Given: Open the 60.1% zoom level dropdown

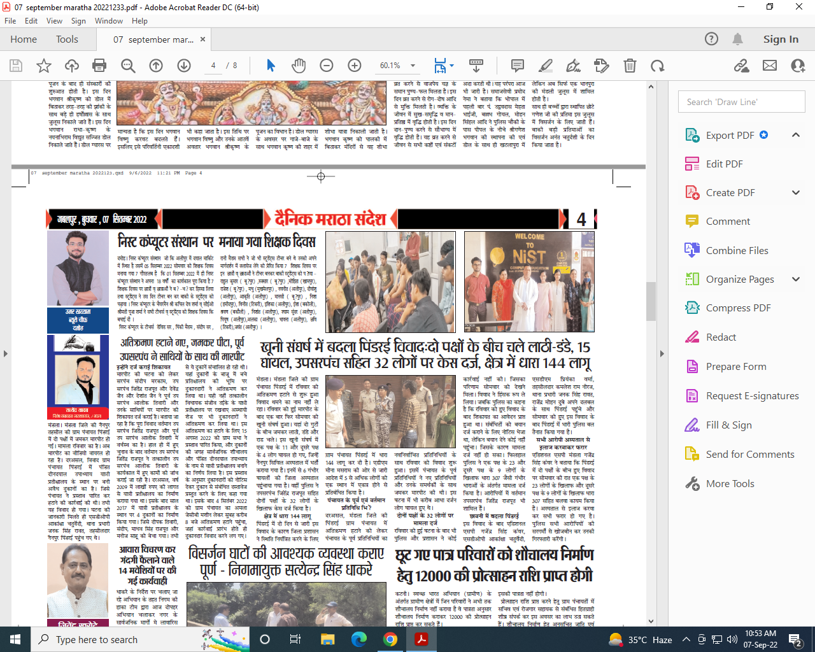Looking at the screenshot, I should pos(413,66).
